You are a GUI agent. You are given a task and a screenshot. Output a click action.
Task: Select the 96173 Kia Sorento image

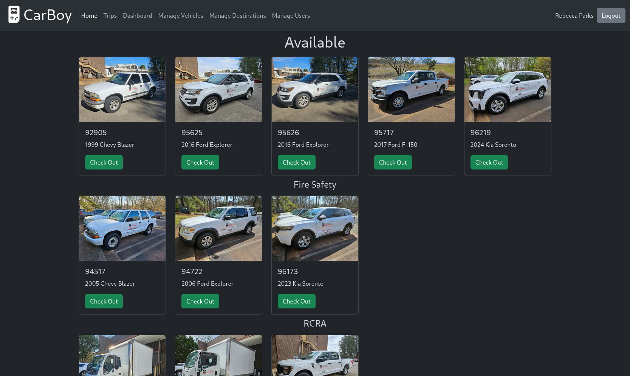(x=315, y=228)
